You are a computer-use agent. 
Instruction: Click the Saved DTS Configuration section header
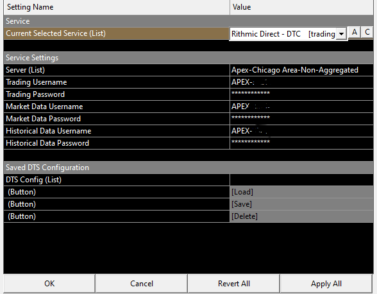(x=188, y=168)
